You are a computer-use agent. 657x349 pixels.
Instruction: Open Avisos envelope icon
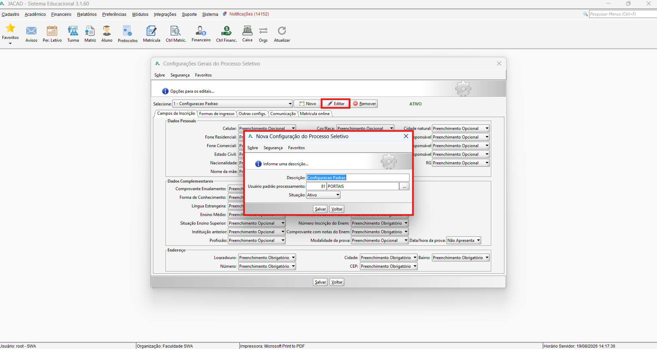point(31,31)
